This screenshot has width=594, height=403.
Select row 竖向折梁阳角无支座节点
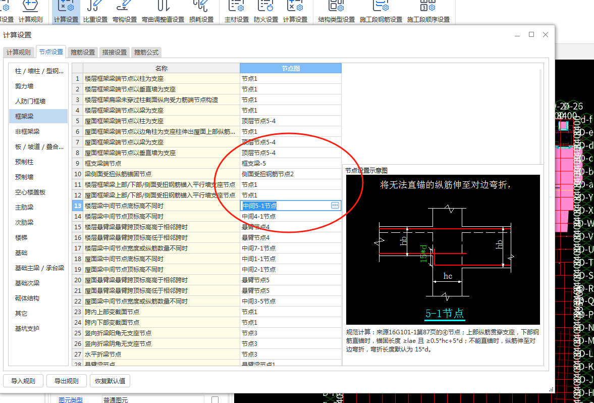[x=161, y=333]
